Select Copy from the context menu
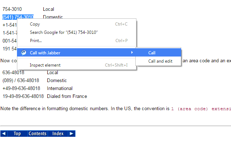The height and width of the screenshot is (144, 231). pos(35,24)
